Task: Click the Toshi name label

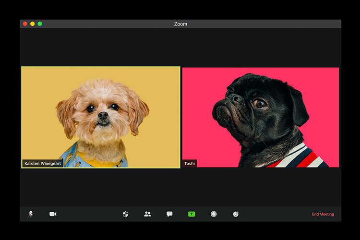Action: click(x=190, y=163)
